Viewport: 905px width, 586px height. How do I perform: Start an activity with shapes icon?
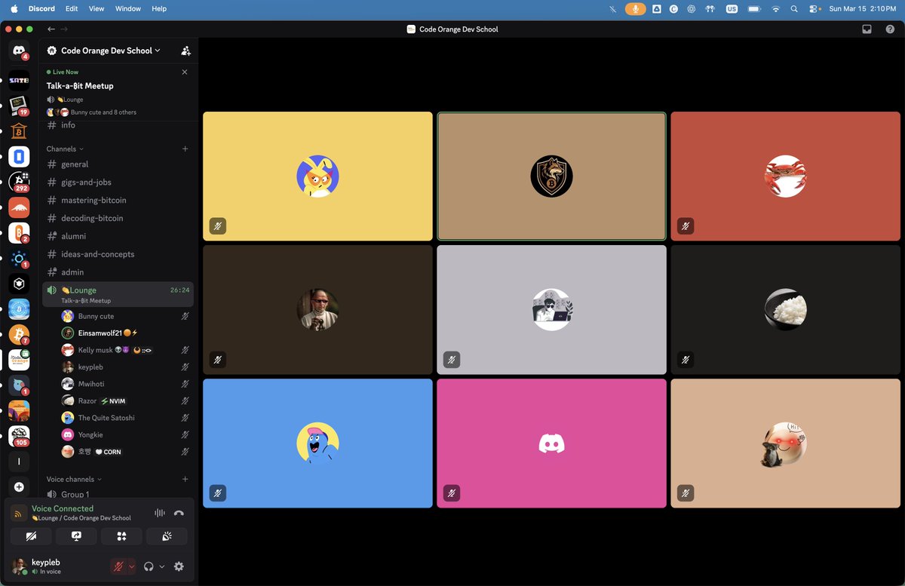[121, 536]
